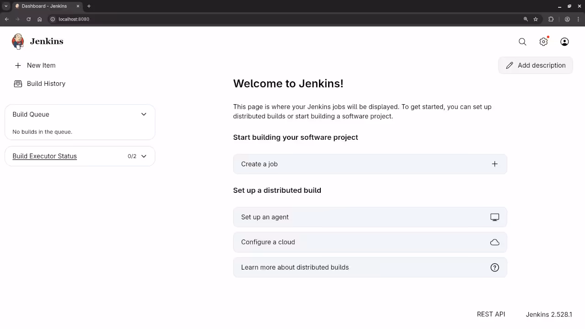Click the cloud icon on Configure a cloud
Image resolution: width=585 pixels, height=329 pixels.
tap(495, 242)
